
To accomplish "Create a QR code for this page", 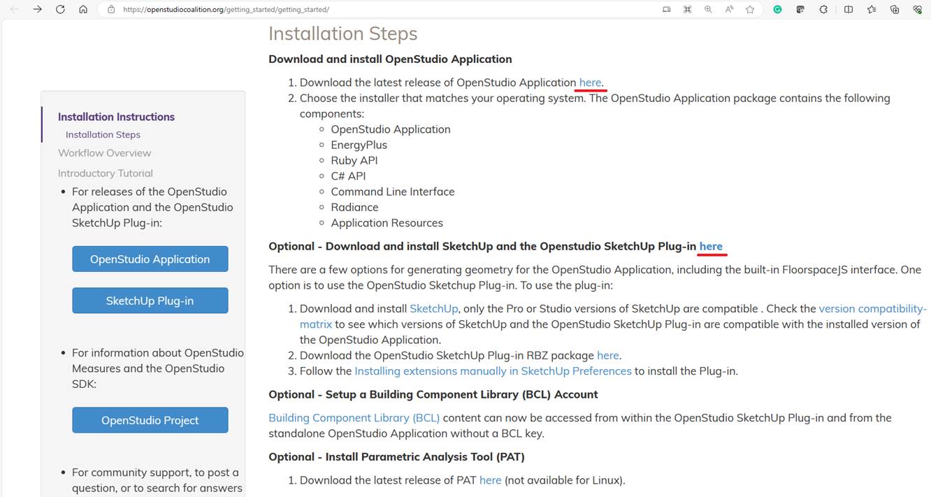I will [x=687, y=10].
